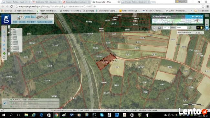This screenshot has width=210, height=118.
Task: Toggle the blue eye layer visibility button
Action: [x=207, y=28]
